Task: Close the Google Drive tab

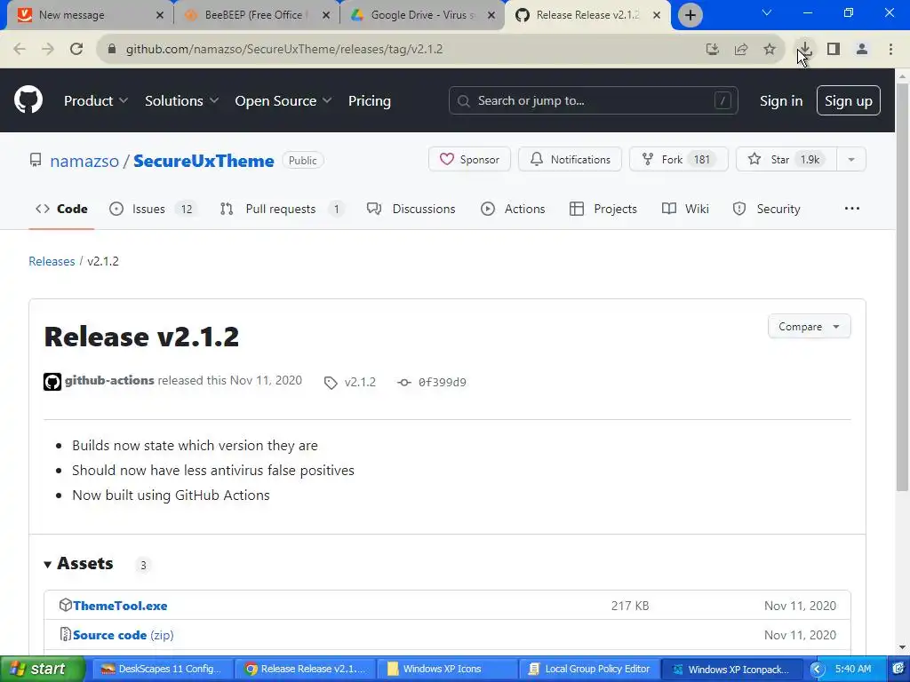Action: pyautogui.click(x=491, y=15)
